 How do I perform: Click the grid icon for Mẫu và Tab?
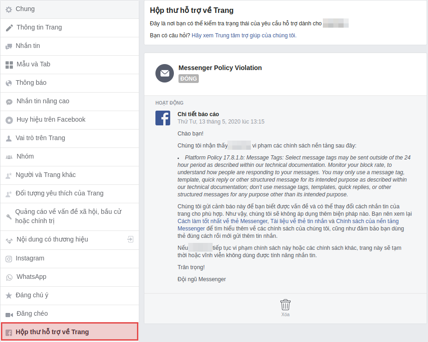[x=9, y=65]
